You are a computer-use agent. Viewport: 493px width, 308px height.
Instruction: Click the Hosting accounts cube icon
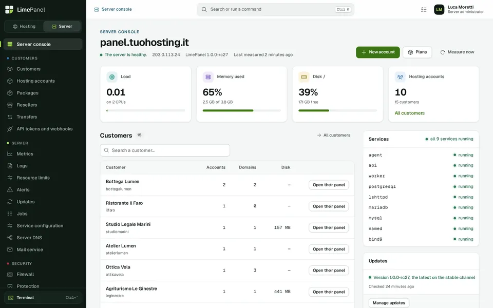pyautogui.click(x=10, y=81)
